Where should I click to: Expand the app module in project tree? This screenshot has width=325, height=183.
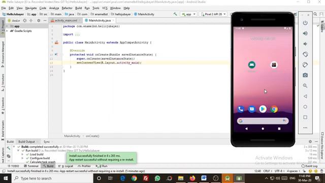[x=7, y=26]
